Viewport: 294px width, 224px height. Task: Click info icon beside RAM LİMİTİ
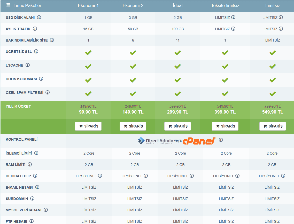(x=30, y=164)
